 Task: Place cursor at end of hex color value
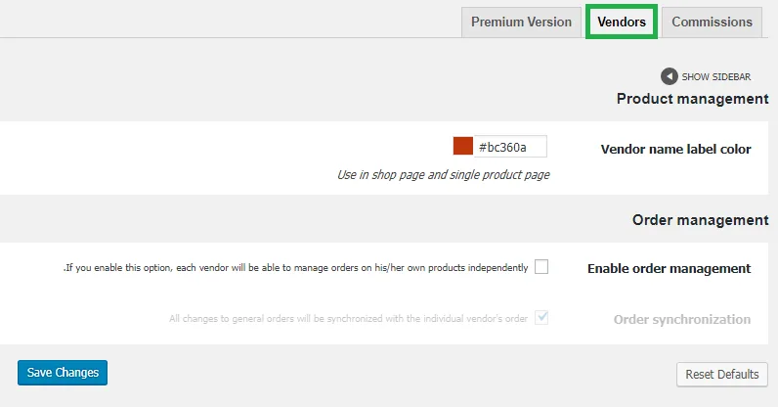tap(529, 147)
